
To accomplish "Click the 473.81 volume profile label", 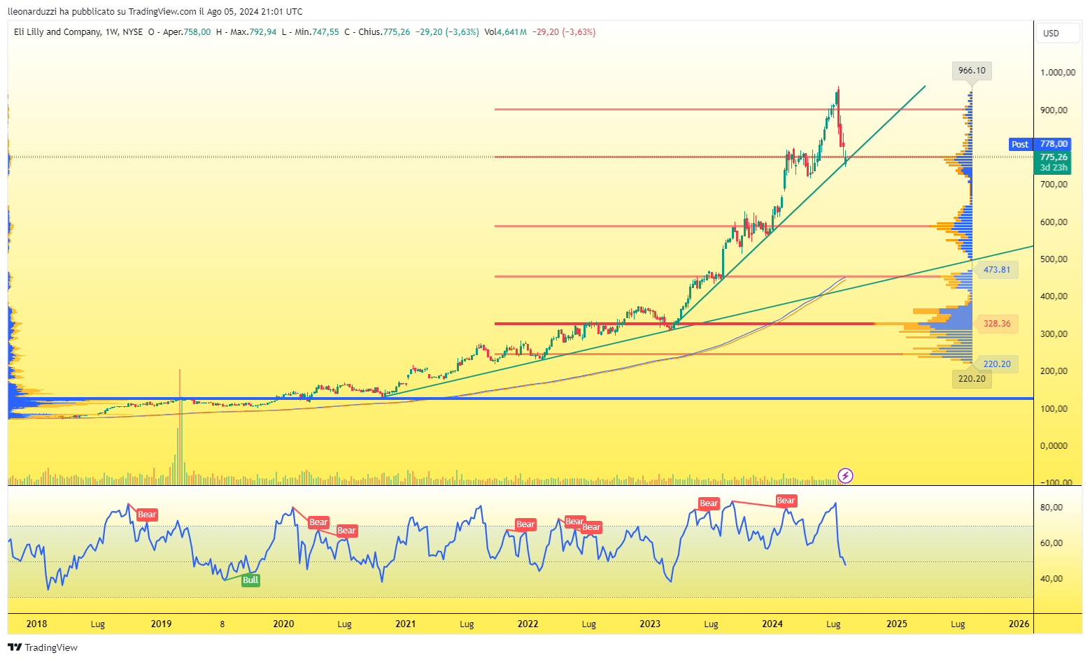I will (x=997, y=269).
